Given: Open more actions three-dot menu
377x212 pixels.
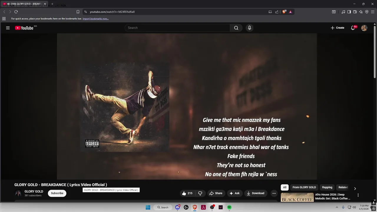Looking at the screenshot, I should pos(274,193).
